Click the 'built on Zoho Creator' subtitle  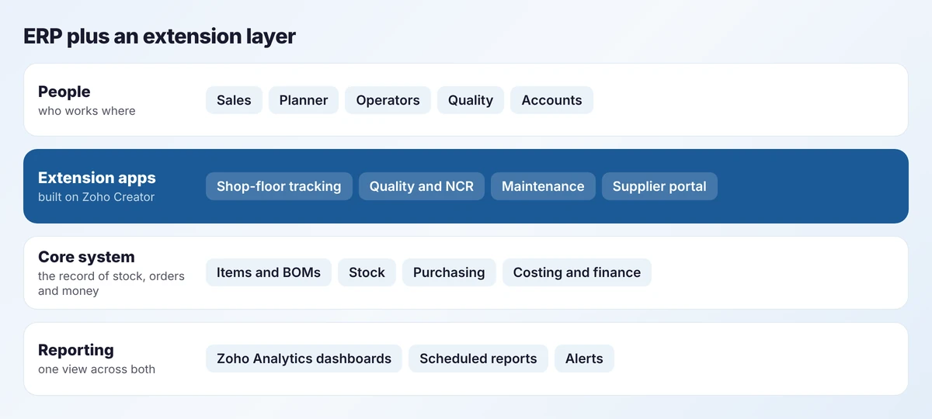[96, 197]
